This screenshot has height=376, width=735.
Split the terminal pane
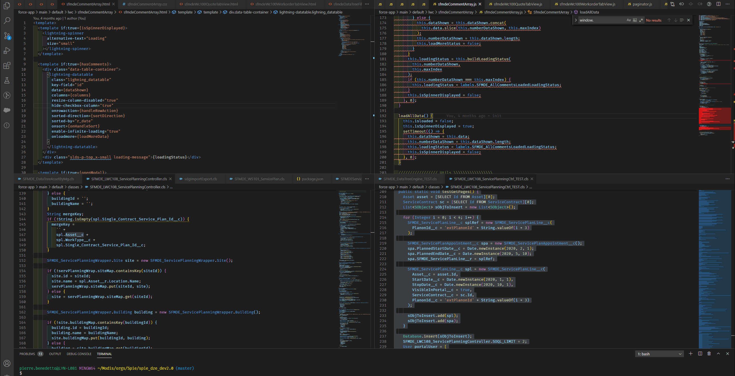click(x=700, y=354)
